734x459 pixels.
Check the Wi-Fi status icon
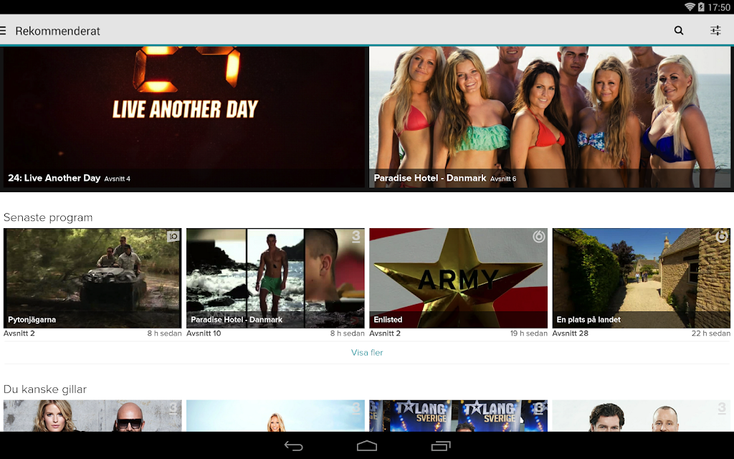(690, 7)
